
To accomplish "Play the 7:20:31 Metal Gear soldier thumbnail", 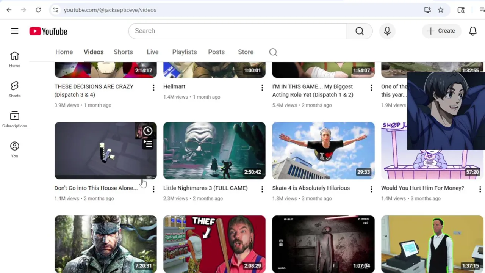I will point(105,244).
